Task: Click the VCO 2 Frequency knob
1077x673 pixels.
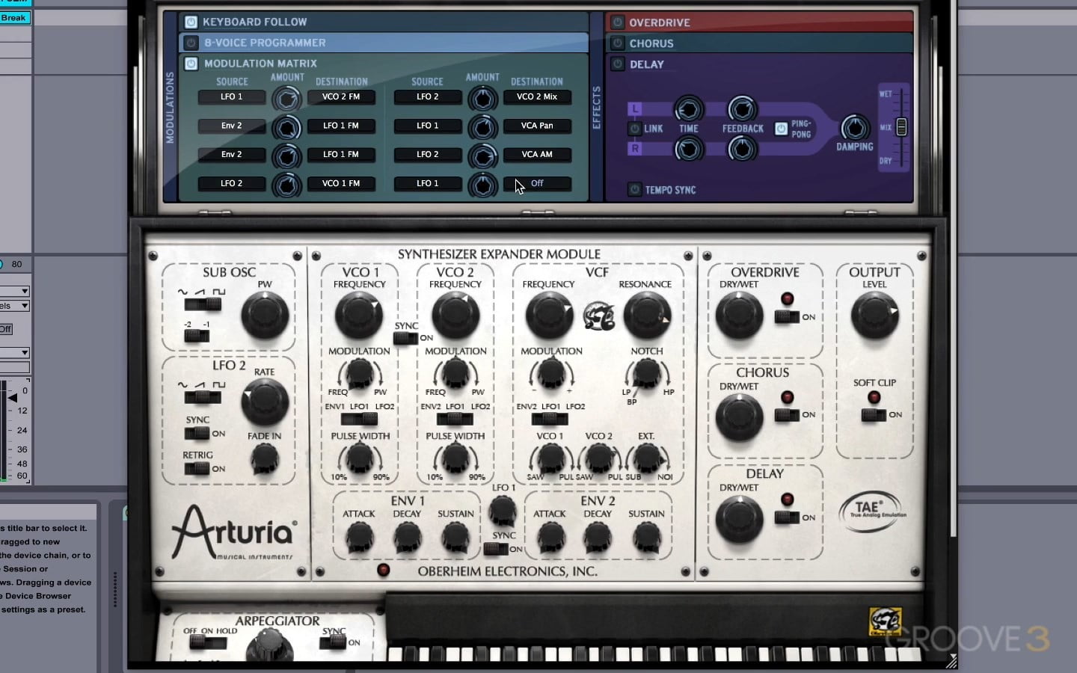Action: point(455,315)
